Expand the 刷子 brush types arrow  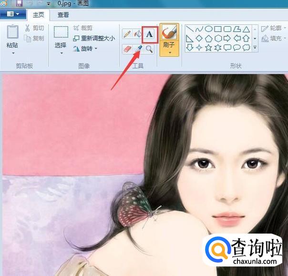[x=170, y=53]
